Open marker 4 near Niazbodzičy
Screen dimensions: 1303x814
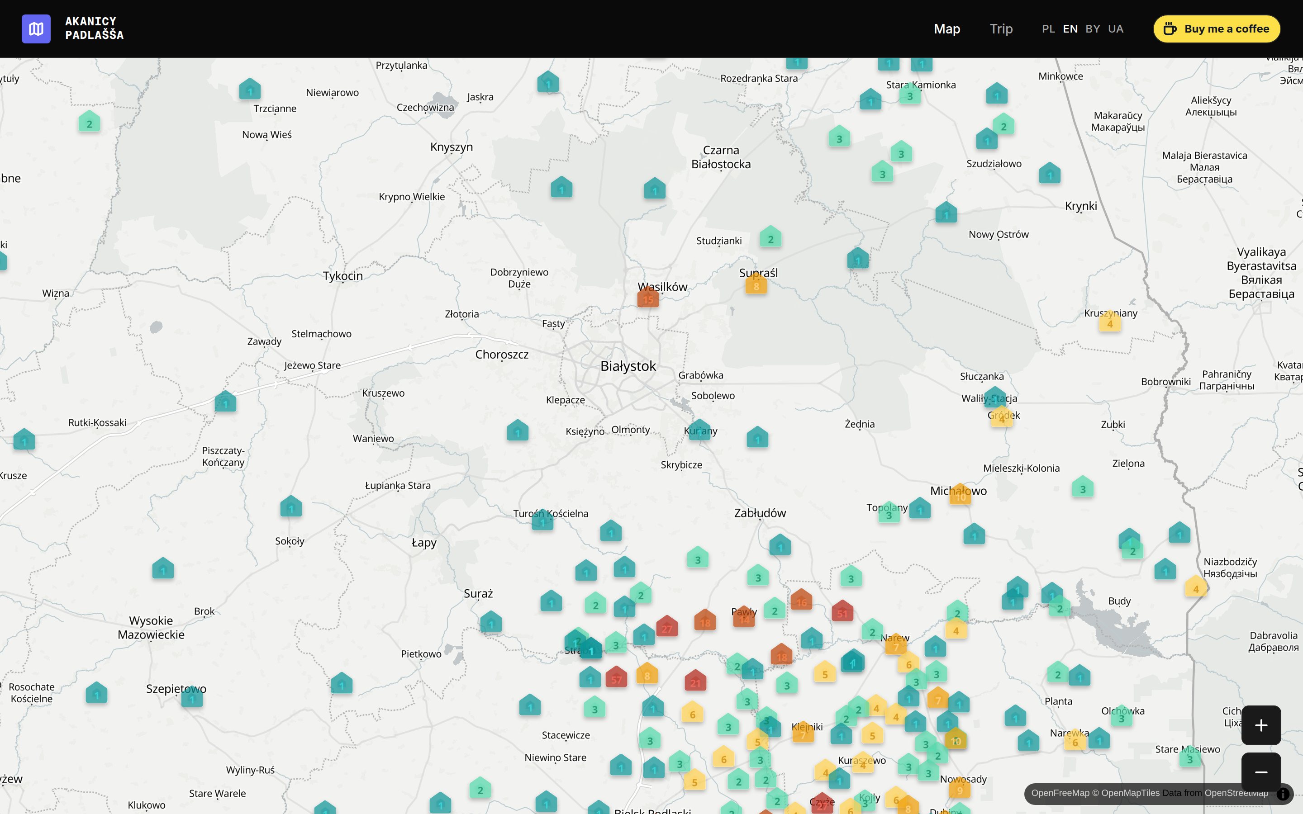pos(1196,586)
